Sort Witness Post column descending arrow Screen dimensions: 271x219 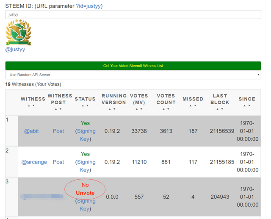(x=61, y=109)
